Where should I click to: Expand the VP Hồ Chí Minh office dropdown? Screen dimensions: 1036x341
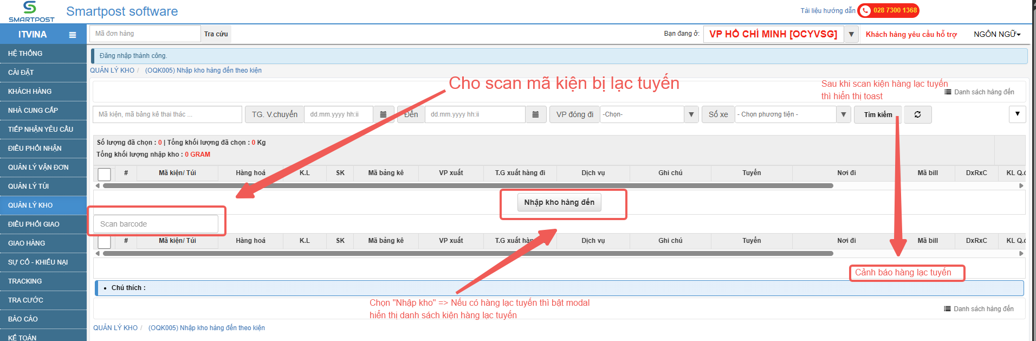coord(851,34)
